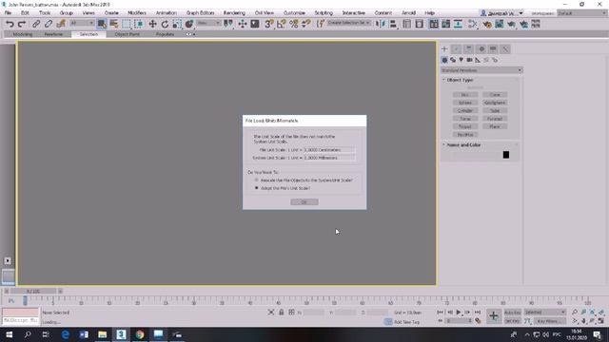This screenshot has height=342, width=609.
Task: Toggle the Window/Crossing selection icon
Action: [139, 24]
